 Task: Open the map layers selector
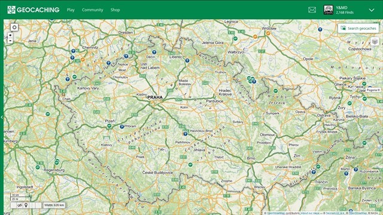(375, 41)
